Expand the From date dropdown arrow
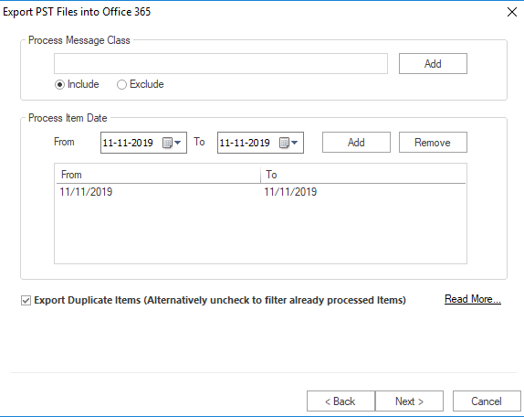The width and height of the screenshot is (524, 417). click(x=178, y=143)
